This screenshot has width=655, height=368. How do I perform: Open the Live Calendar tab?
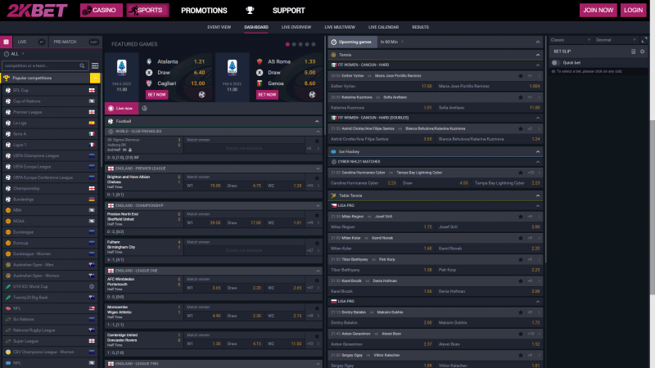coord(383,27)
